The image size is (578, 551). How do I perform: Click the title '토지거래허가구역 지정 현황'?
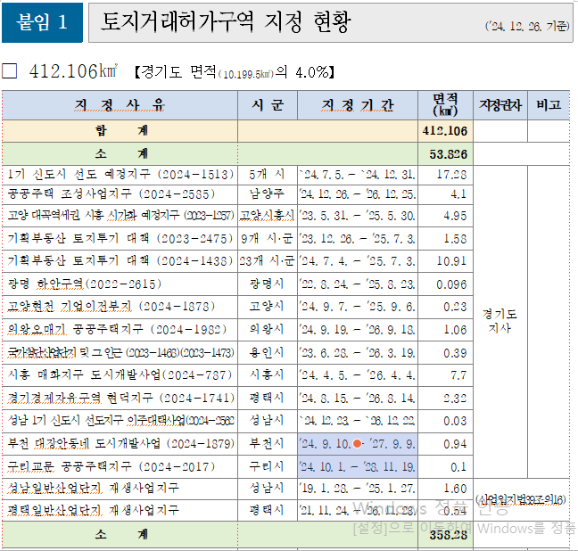pos(226,21)
